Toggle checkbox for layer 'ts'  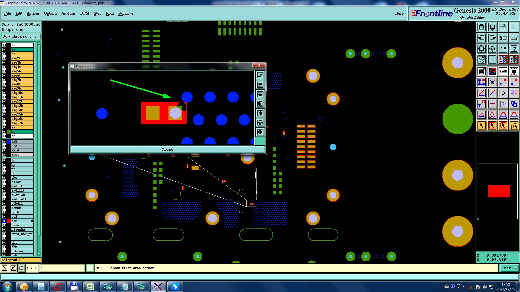coord(4,49)
